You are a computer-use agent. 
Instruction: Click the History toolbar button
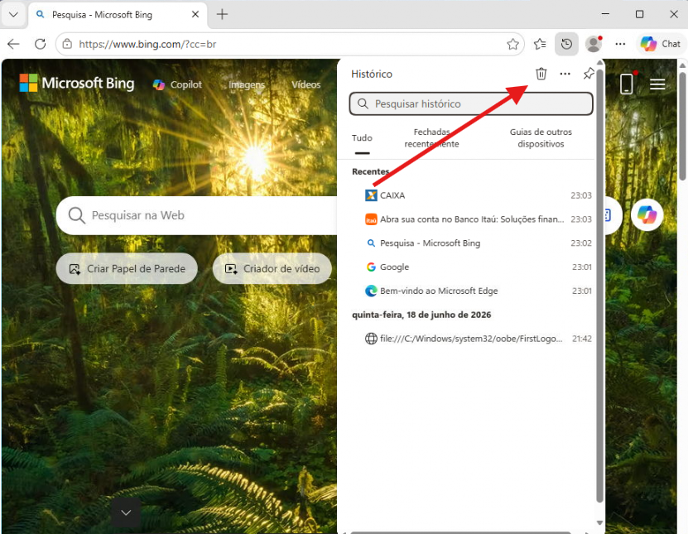tap(566, 44)
